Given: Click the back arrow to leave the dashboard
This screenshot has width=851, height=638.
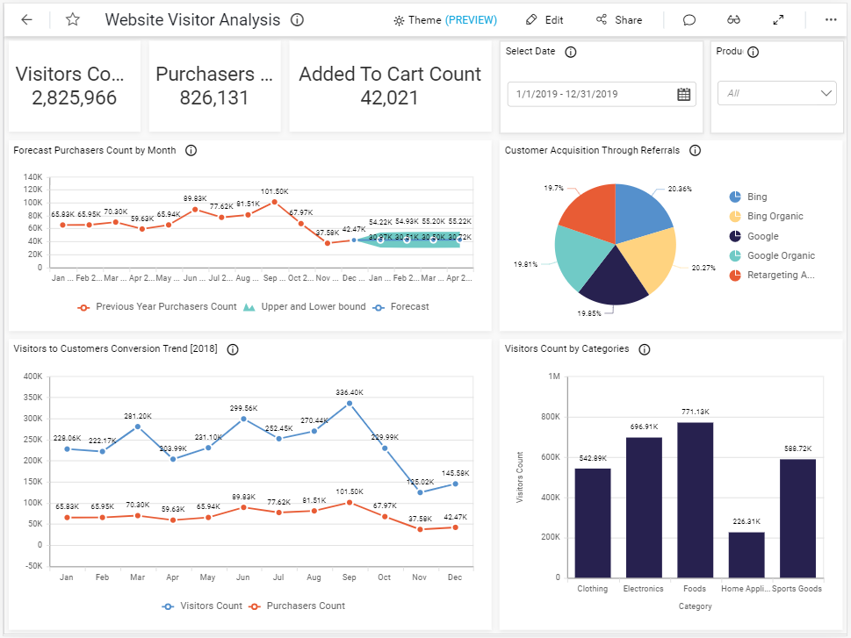Looking at the screenshot, I should point(26,19).
